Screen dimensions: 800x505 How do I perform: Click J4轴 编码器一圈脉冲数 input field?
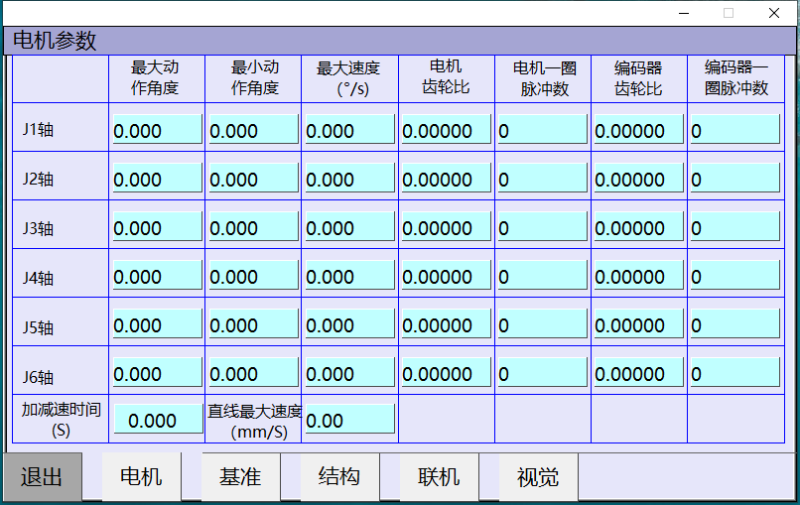click(734, 276)
